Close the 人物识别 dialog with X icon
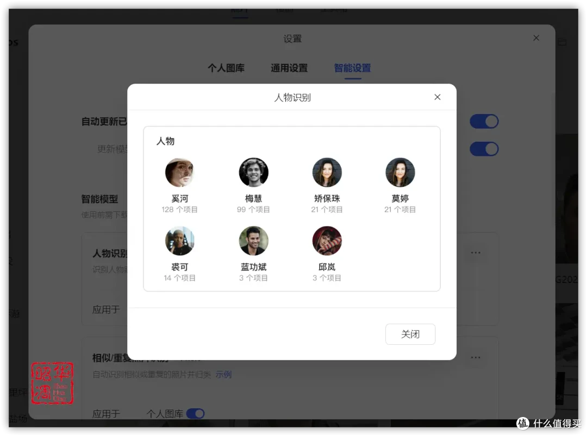 [x=437, y=97]
